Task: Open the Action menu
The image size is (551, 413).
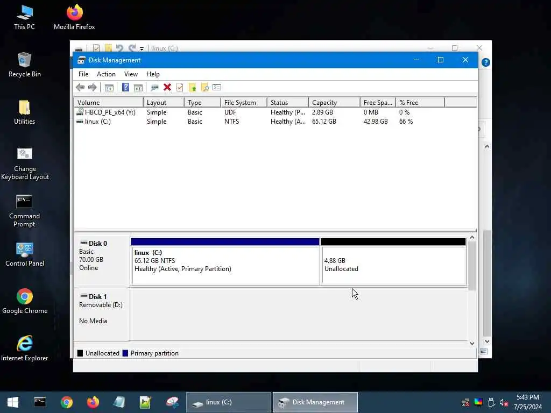Action: [106, 74]
